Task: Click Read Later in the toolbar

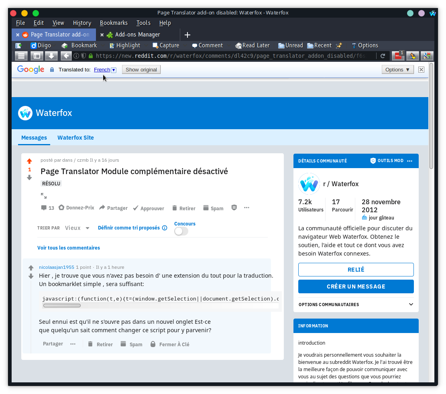Action: point(252,45)
